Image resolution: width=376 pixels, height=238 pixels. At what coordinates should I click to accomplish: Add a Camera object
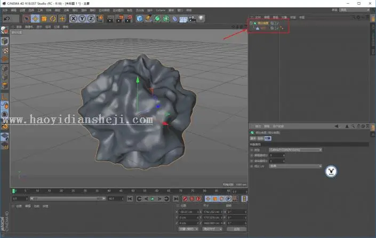193,19
